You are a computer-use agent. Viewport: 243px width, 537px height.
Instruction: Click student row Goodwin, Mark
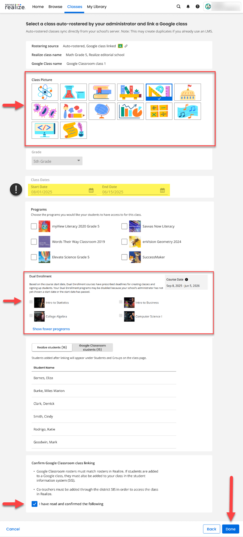[x=104, y=442]
